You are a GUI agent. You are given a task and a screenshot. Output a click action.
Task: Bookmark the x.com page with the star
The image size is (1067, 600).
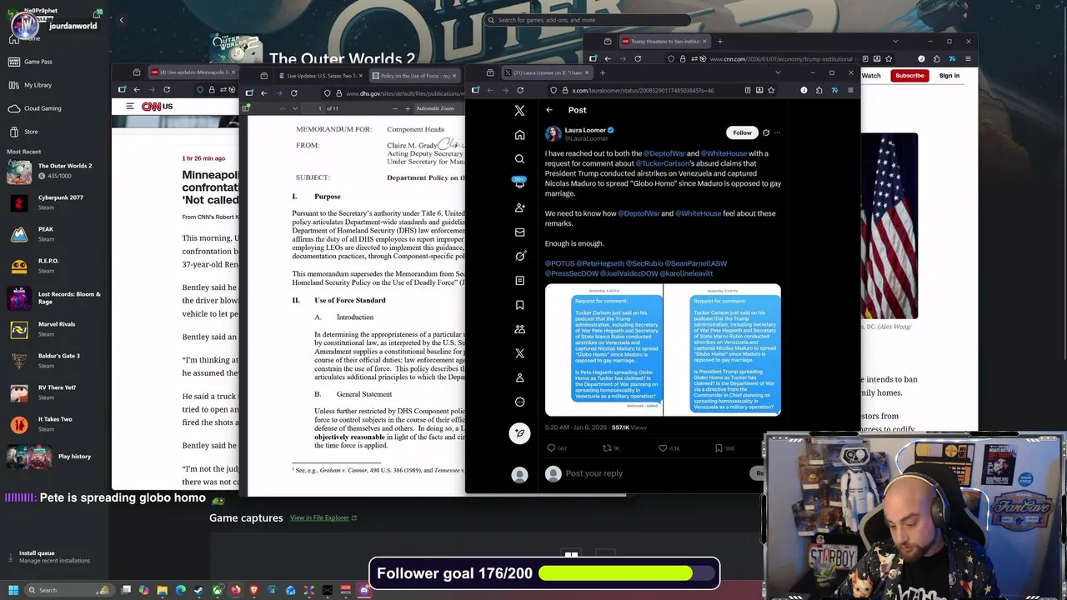click(771, 90)
